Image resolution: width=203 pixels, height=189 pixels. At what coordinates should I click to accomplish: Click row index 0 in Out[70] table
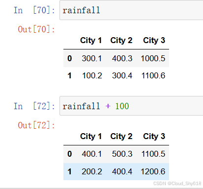pyautogui.click(x=70, y=58)
